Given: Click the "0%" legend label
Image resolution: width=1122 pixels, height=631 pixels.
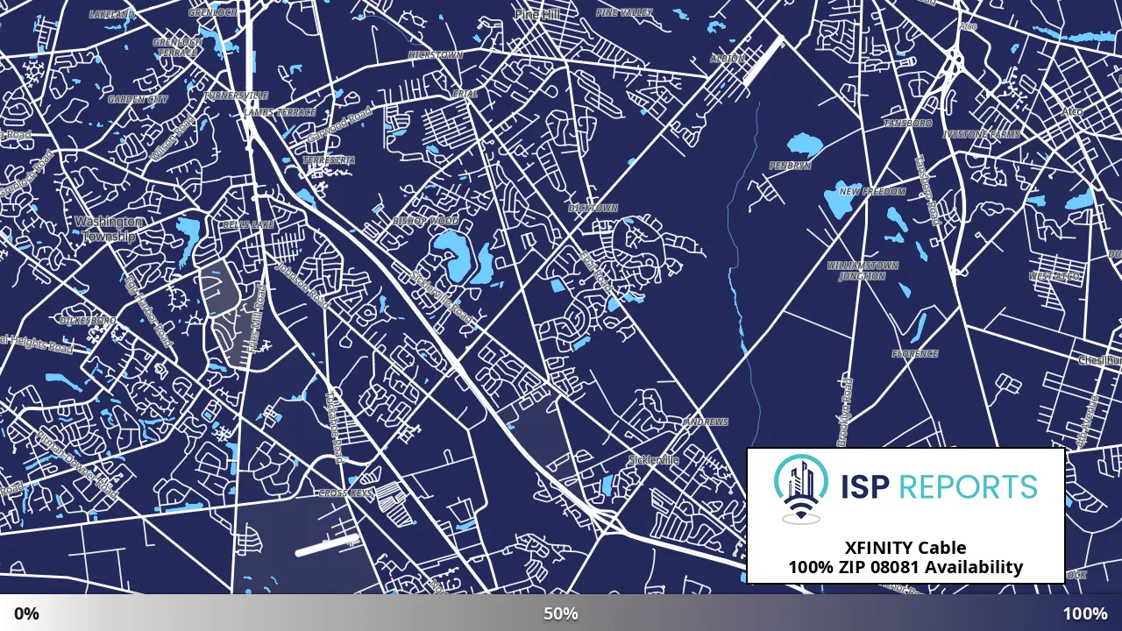Looking at the screenshot, I should (26, 613).
